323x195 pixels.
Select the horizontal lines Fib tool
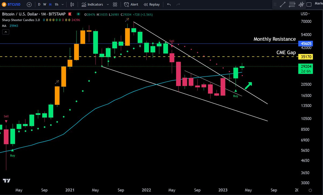(x=292, y=4)
